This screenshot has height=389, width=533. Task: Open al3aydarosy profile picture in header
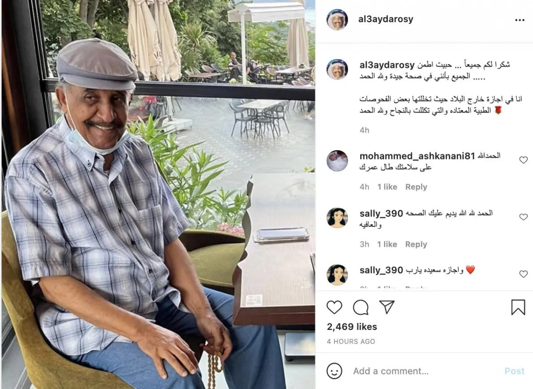[337, 20]
